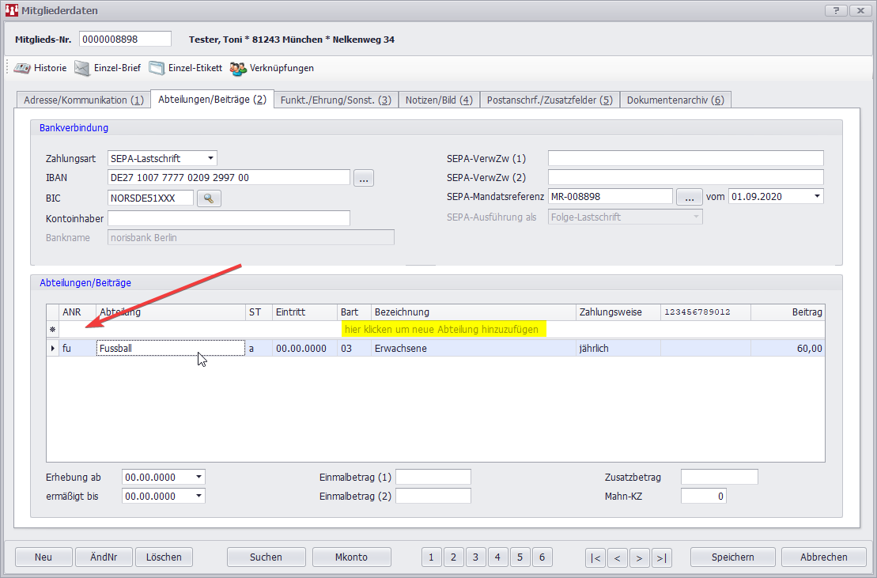
Task: Open the Dokumentenarchiv tab
Action: (x=675, y=100)
